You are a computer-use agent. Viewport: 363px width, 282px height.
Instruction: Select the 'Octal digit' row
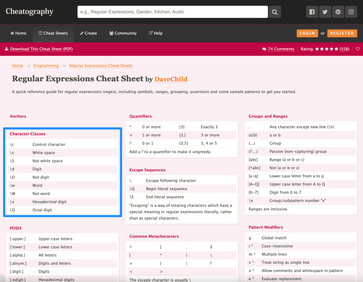pos(62,210)
